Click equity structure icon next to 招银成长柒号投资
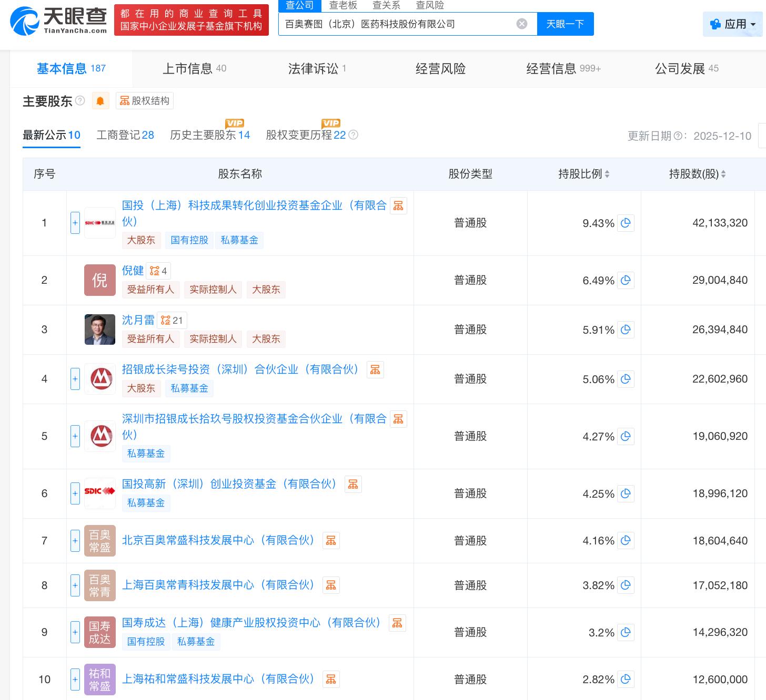766x700 pixels. 375,370
